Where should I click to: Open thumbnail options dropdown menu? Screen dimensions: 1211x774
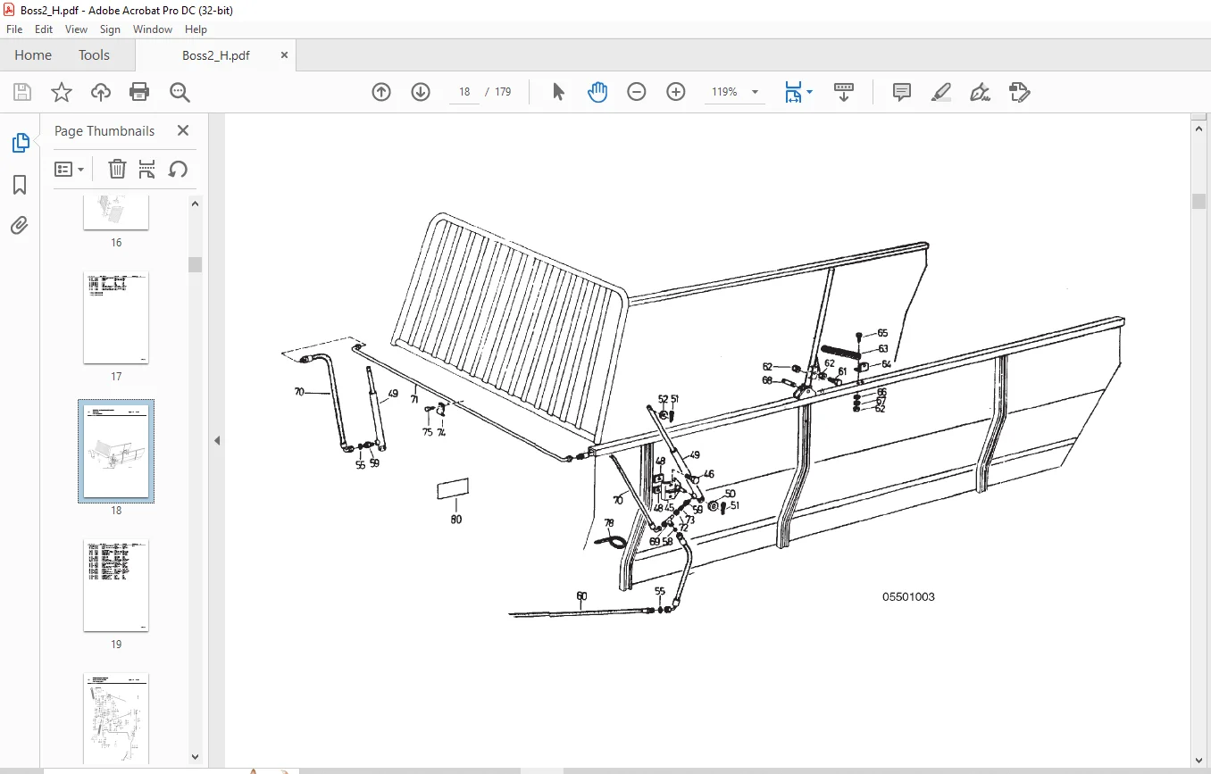[x=69, y=169]
